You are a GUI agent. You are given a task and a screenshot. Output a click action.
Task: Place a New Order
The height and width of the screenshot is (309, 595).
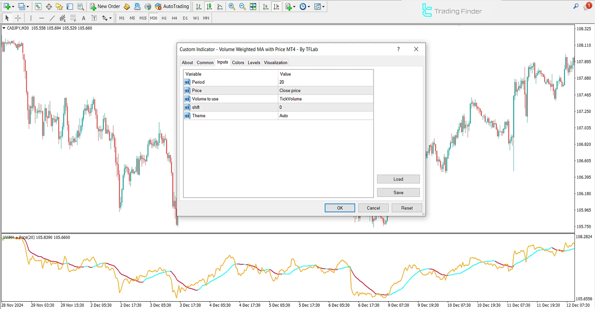(105, 6)
